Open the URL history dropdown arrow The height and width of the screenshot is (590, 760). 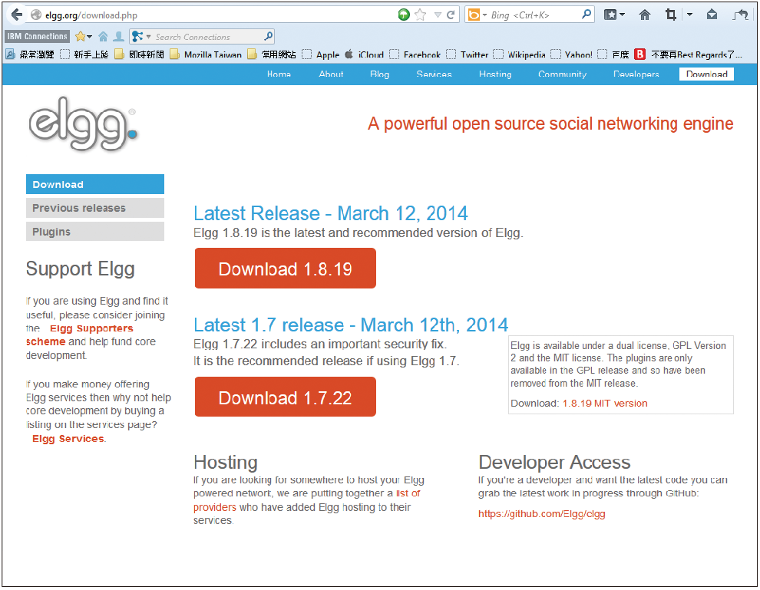pyautogui.click(x=438, y=15)
